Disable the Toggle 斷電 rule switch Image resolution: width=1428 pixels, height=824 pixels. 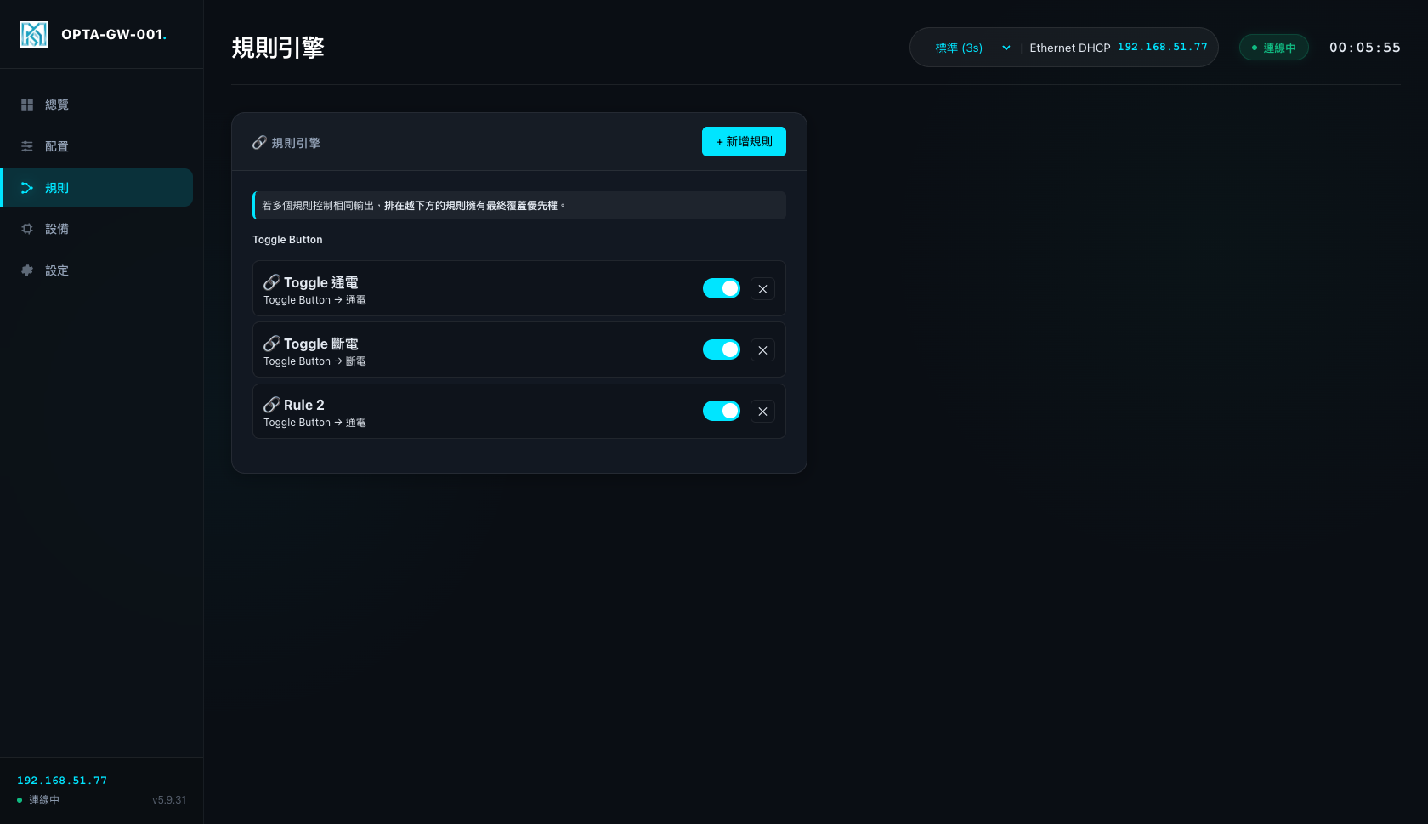point(722,349)
